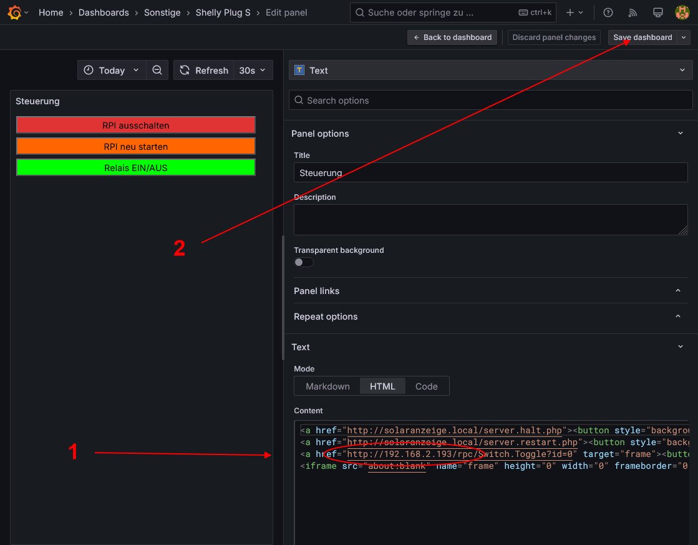Open Shelly Plug S breadcrumb link
Viewport: 698px width, 545px height.
point(223,12)
